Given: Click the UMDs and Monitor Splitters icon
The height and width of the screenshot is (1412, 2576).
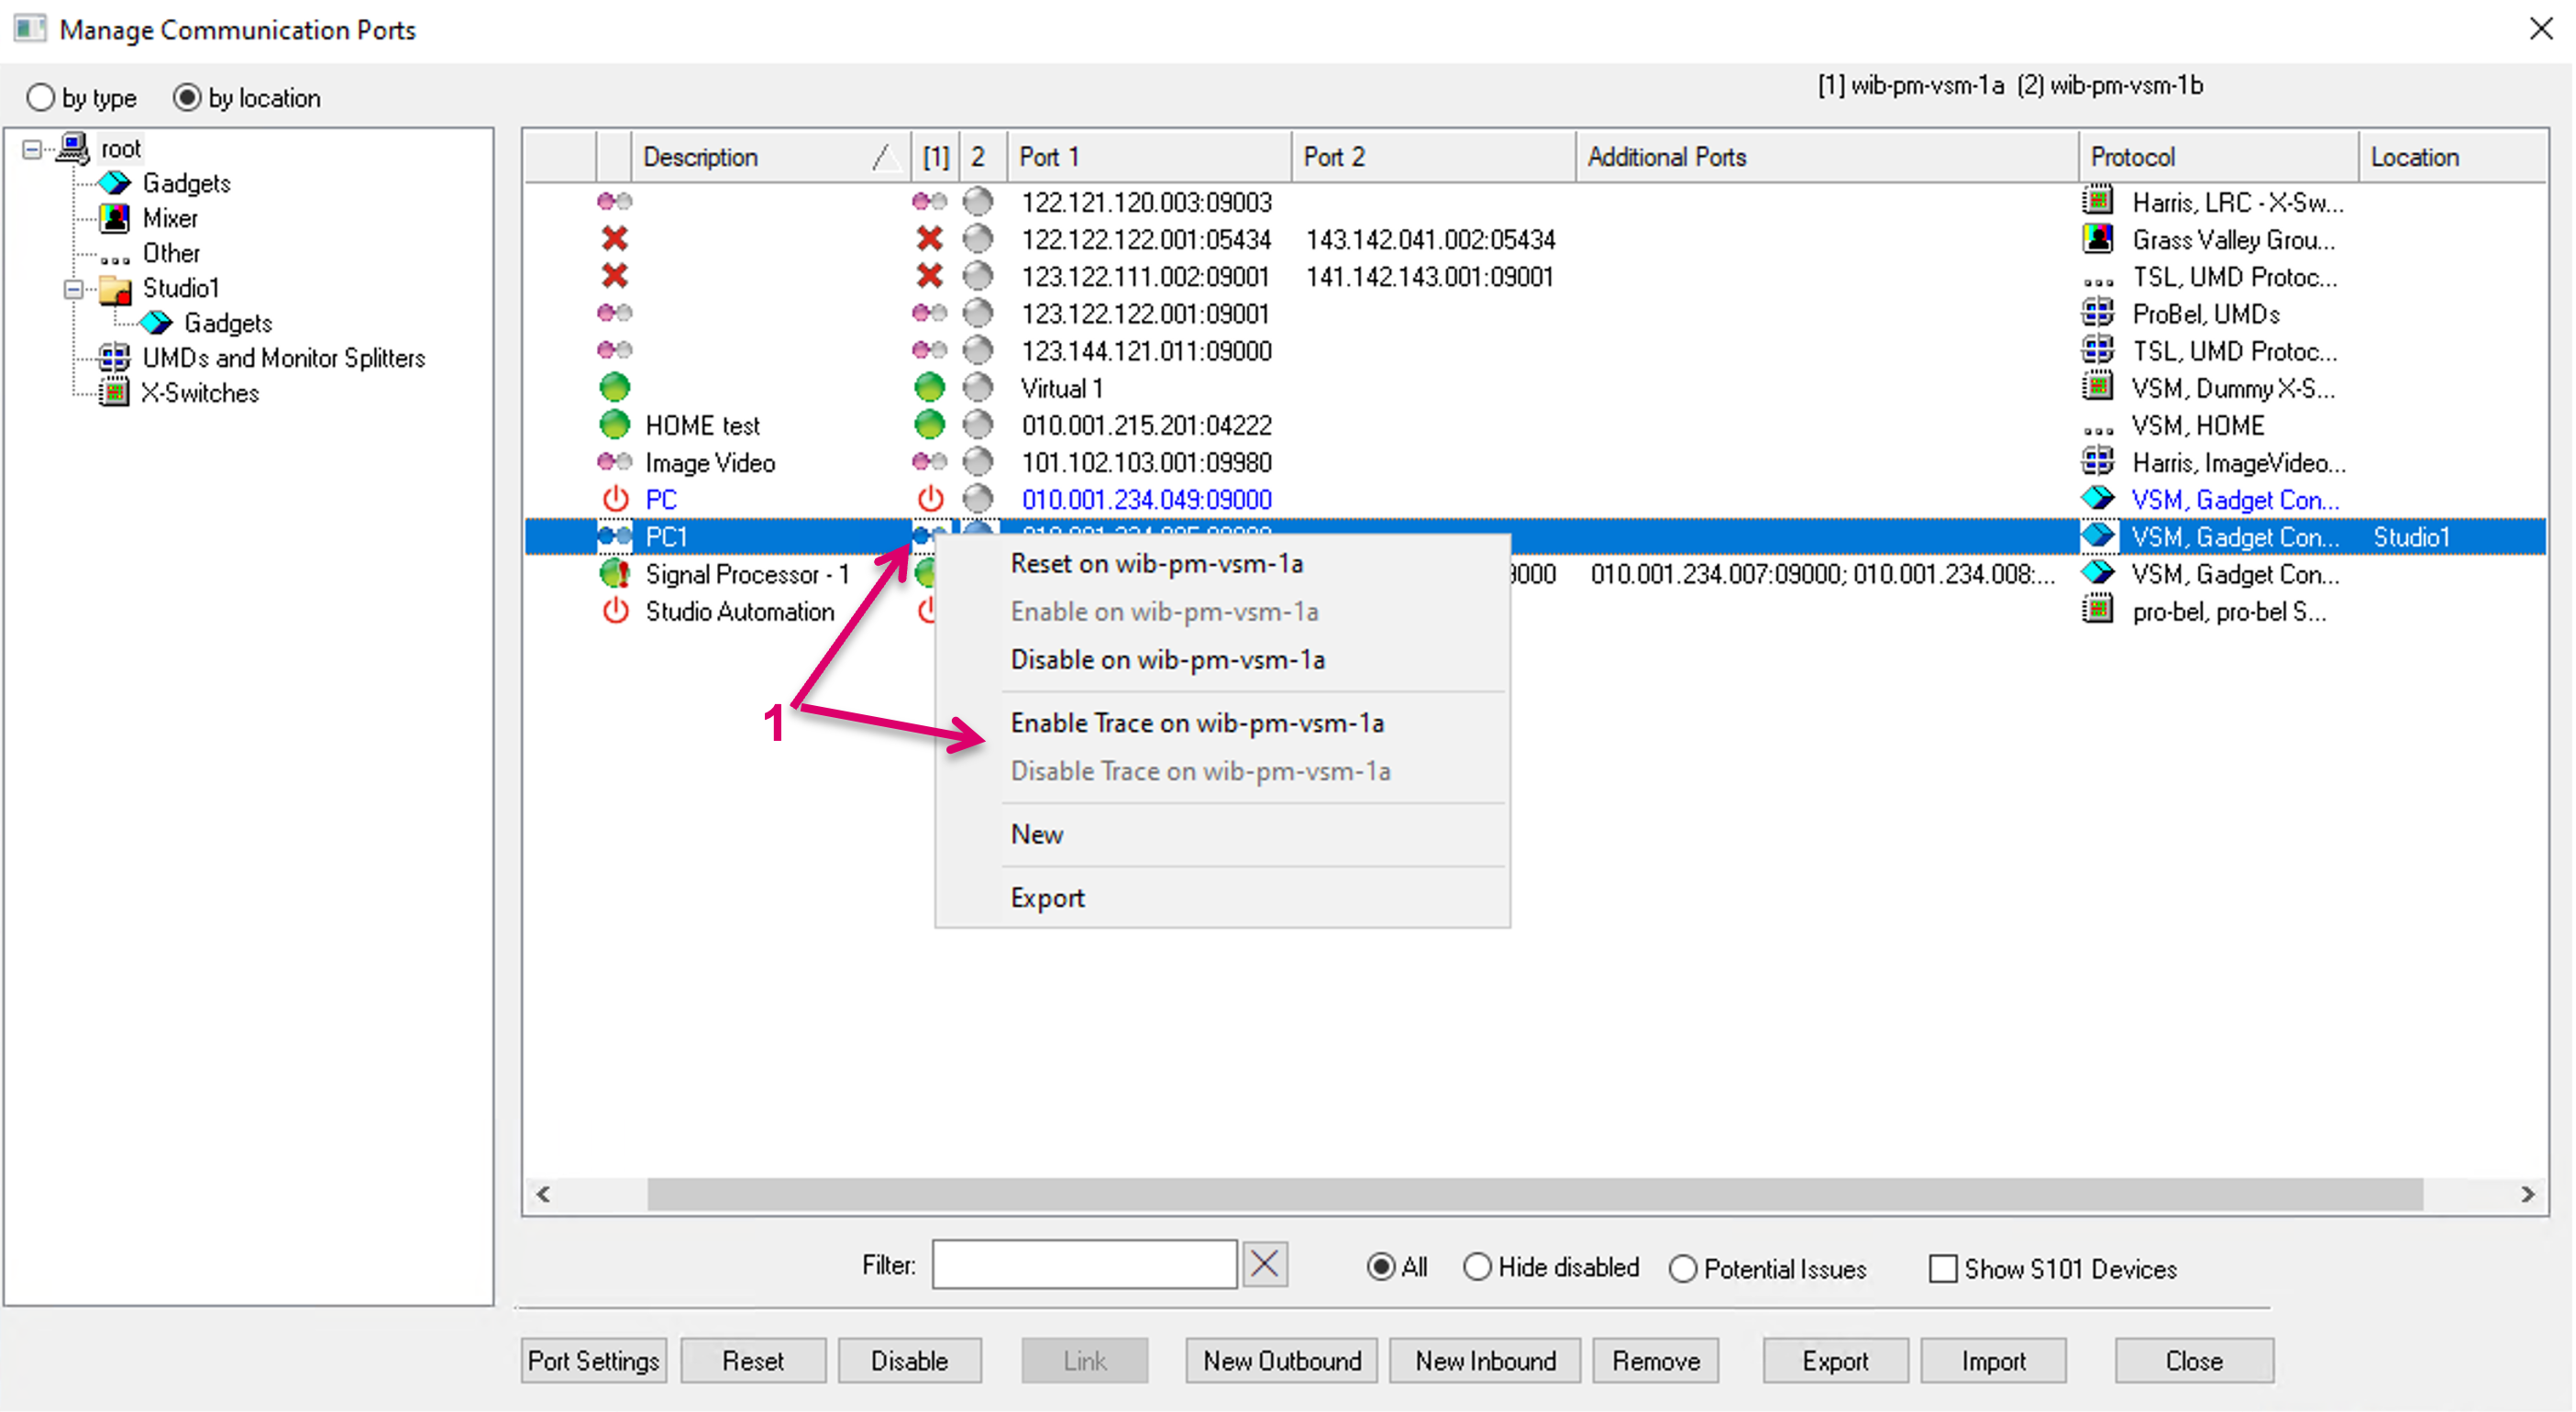Looking at the screenshot, I should coord(115,358).
